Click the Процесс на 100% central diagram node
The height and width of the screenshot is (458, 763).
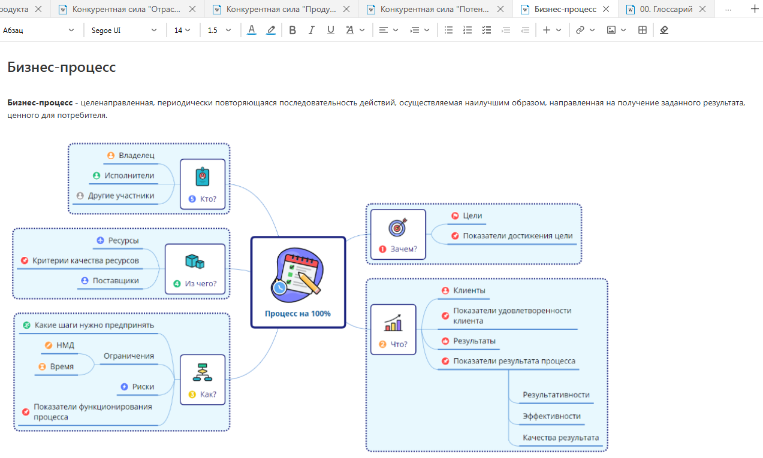click(298, 282)
